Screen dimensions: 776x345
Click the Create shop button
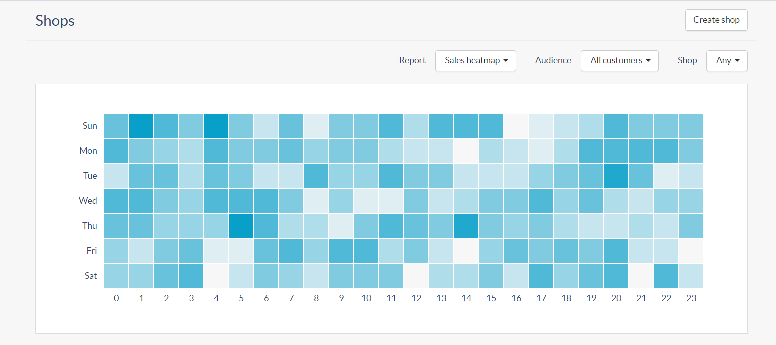coord(716,20)
